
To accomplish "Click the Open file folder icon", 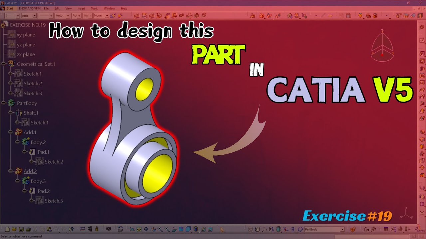I will click(x=14, y=229).
